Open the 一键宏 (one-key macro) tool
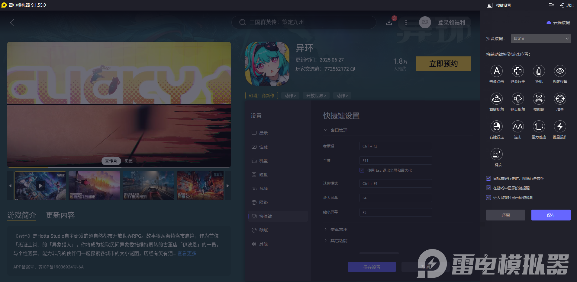The image size is (577, 282). click(x=496, y=154)
